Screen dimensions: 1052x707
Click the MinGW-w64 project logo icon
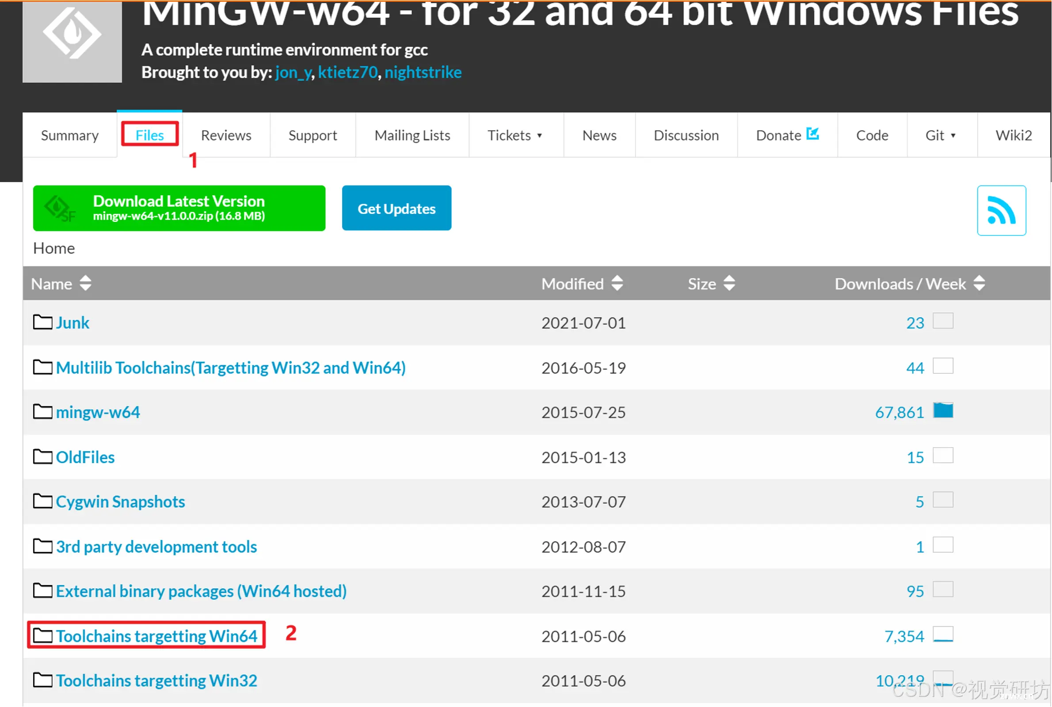tap(72, 42)
